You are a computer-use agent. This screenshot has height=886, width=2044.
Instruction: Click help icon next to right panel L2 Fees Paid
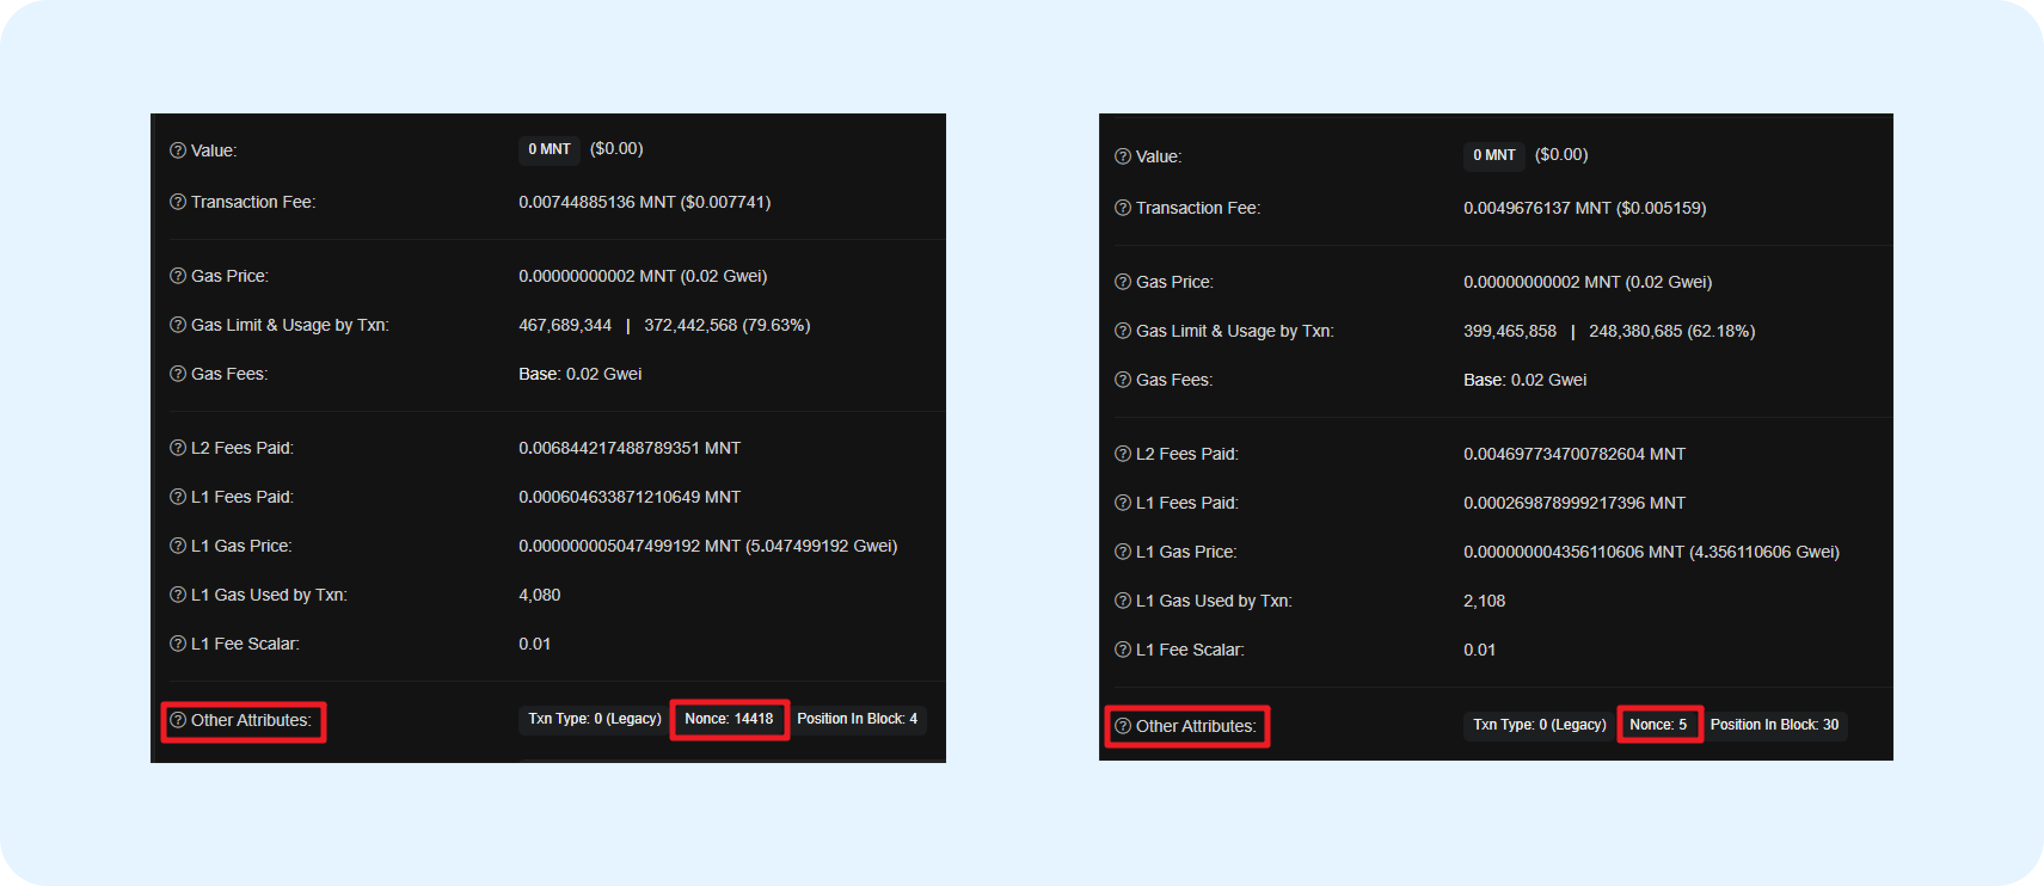click(x=1123, y=454)
